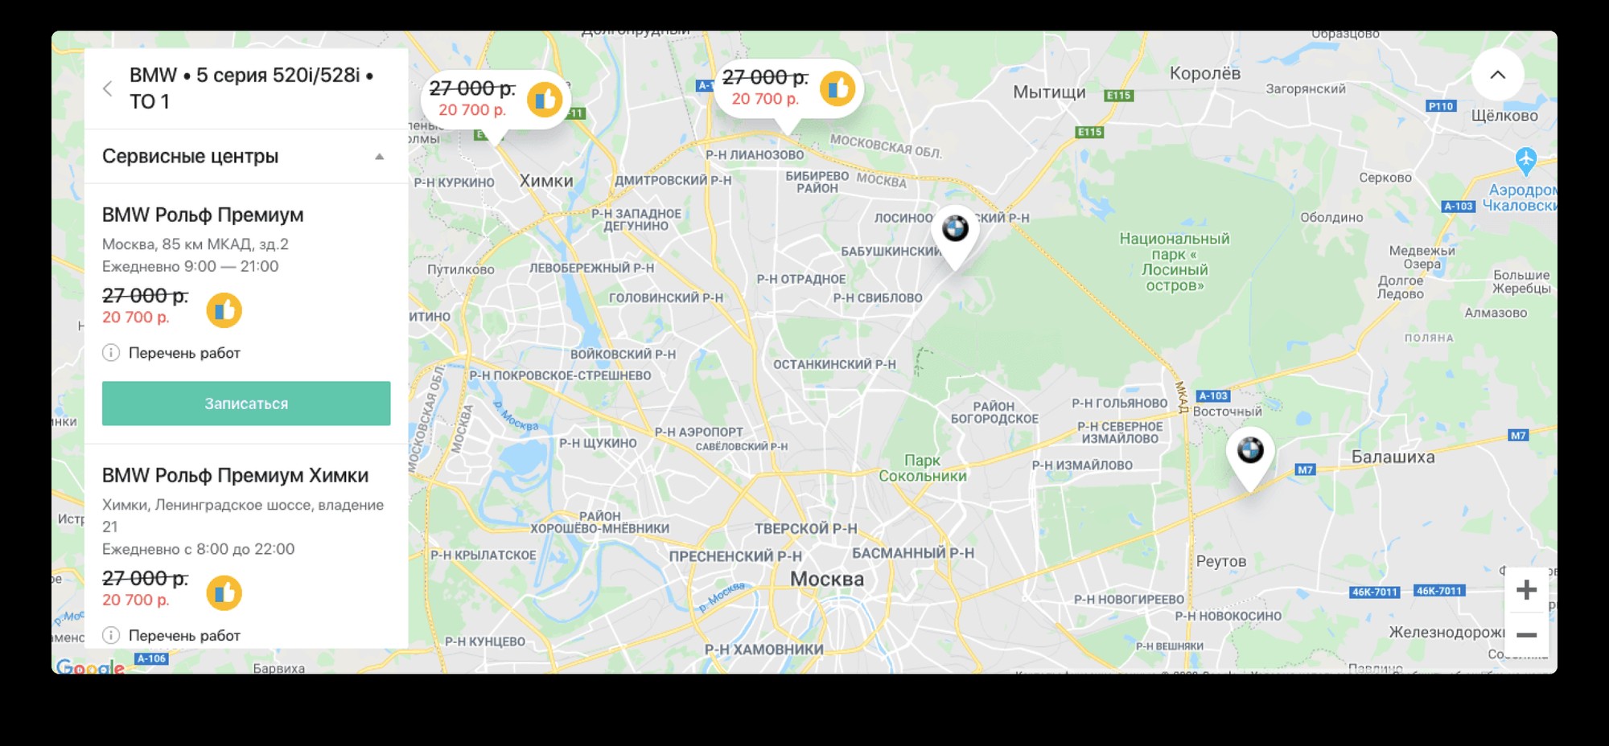Click thumbs-up icon for Рольф Премиум Химки
The width and height of the screenshot is (1609, 746).
[224, 593]
